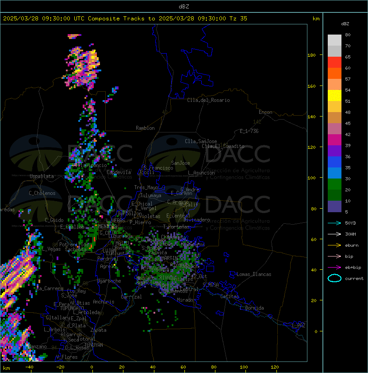The image size is (368, 373).
Task: Click the 'Carrizal' map label
Action: 131,297
